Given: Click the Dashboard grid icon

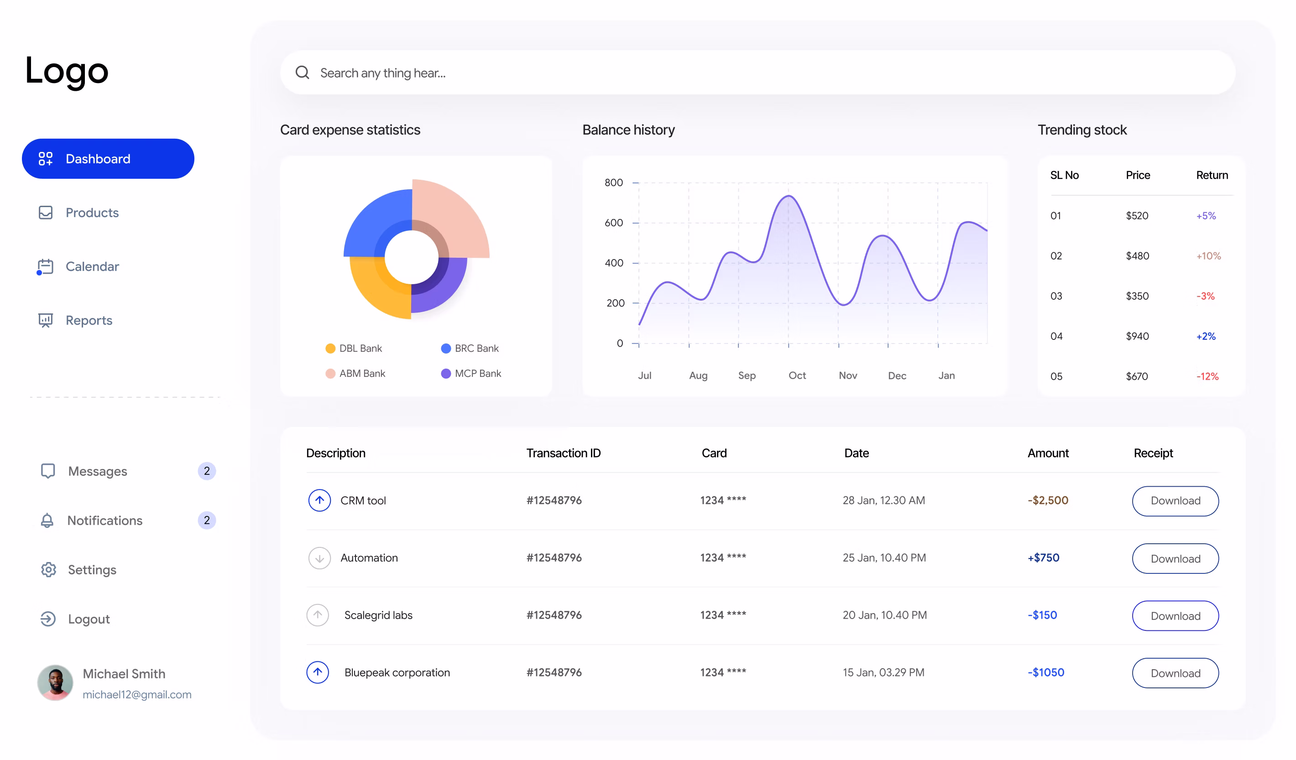Looking at the screenshot, I should pyautogui.click(x=46, y=159).
